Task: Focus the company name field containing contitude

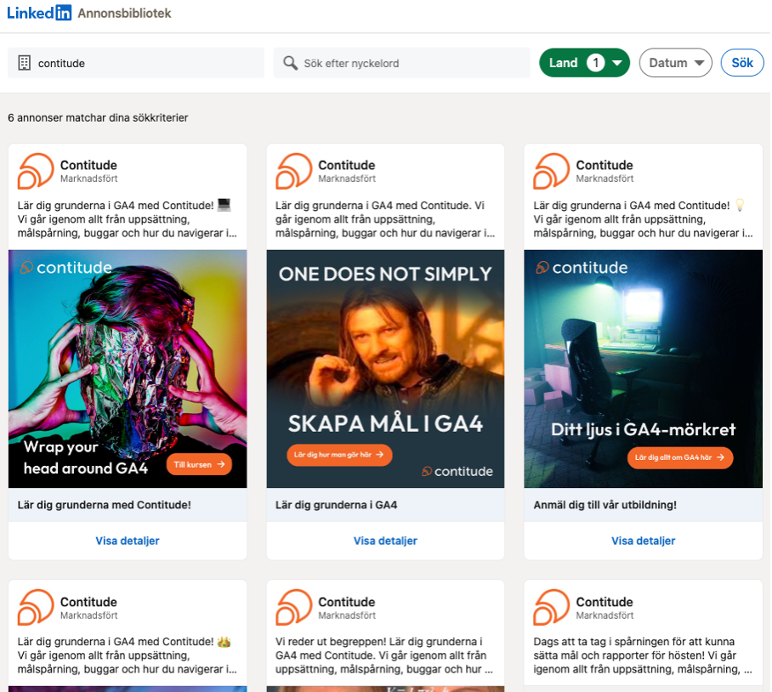Action: point(145,63)
